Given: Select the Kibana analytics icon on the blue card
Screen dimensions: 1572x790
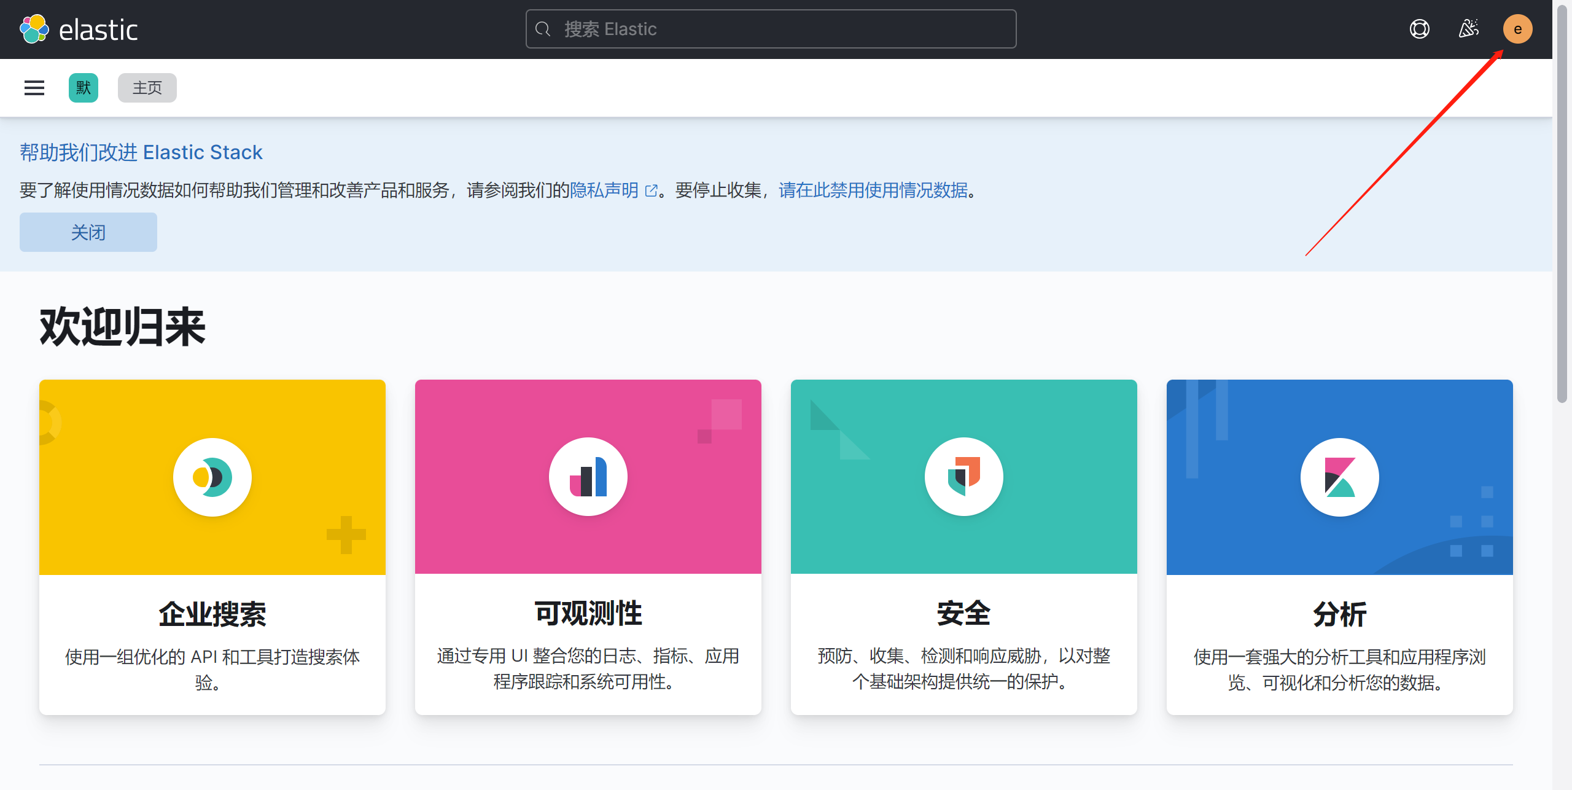Looking at the screenshot, I should tap(1339, 477).
